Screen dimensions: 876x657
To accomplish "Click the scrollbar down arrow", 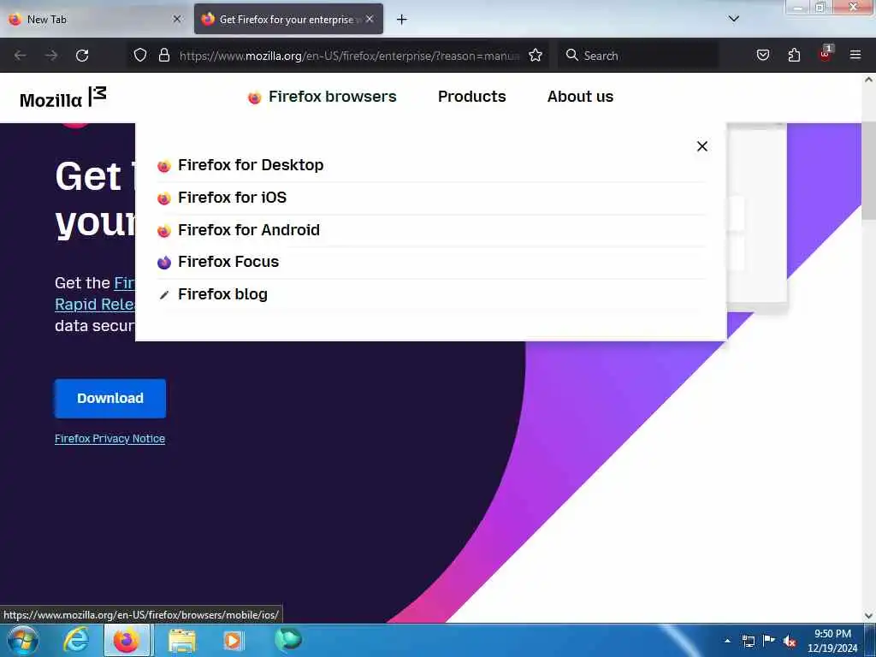I will 868,616.
